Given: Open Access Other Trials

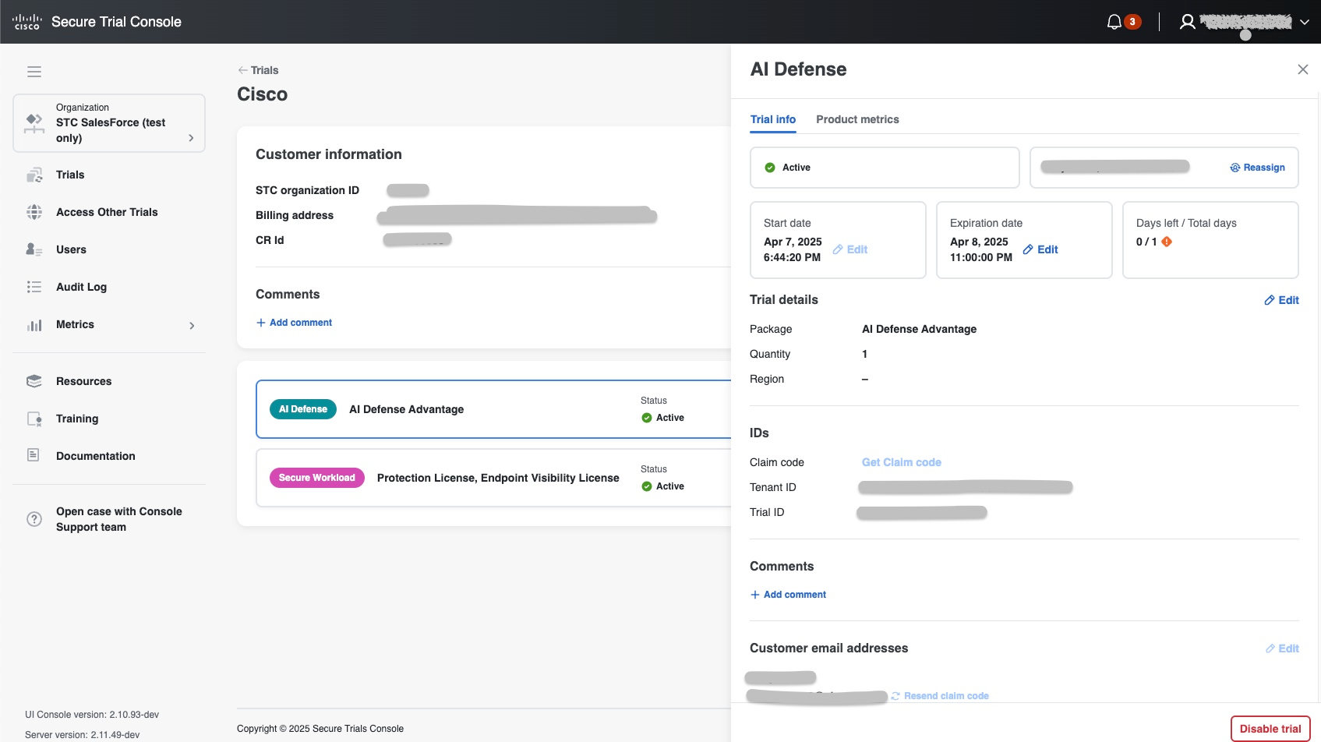Looking at the screenshot, I should [x=107, y=212].
